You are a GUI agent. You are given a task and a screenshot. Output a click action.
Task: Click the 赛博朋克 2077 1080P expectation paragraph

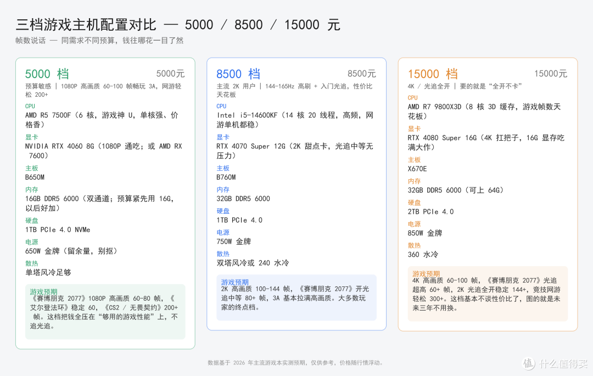(x=104, y=312)
